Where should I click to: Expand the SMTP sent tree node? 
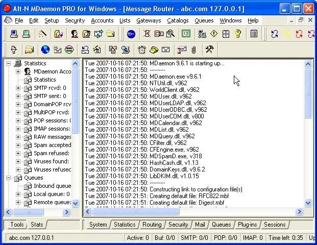click(x=18, y=96)
